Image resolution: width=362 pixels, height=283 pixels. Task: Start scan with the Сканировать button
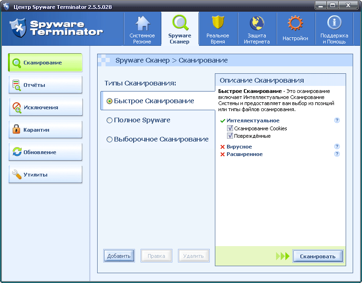coord(318,256)
